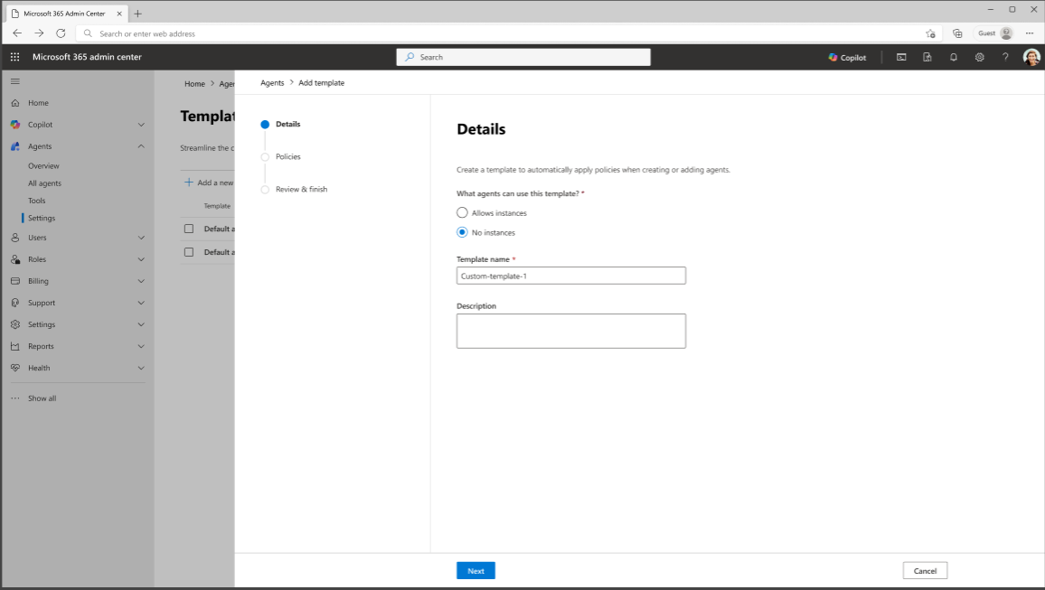Image resolution: width=1045 pixels, height=590 pixels.
Task: Open the app launcher waffle icon
Action: coord(14,57)
